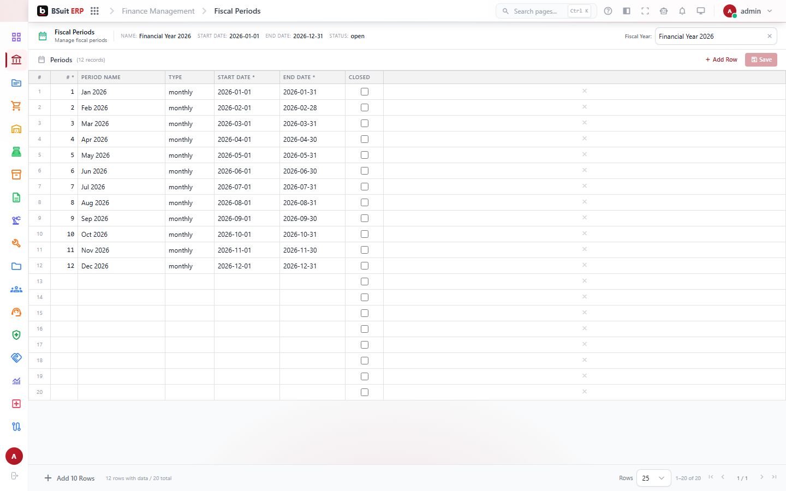The width and height of the screenshot is (786, 491).
Task: Click the help question mark icon
Action: [x=608, y=11]
